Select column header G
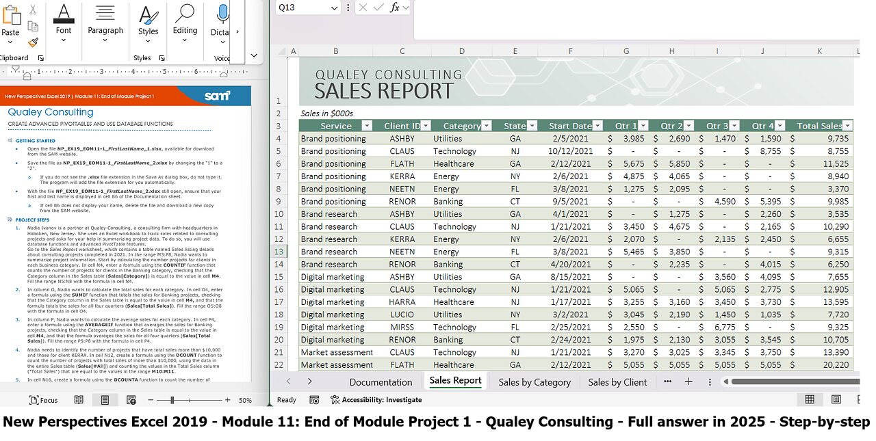The width and height of the screenshot is (876, 441). (626, 51)
